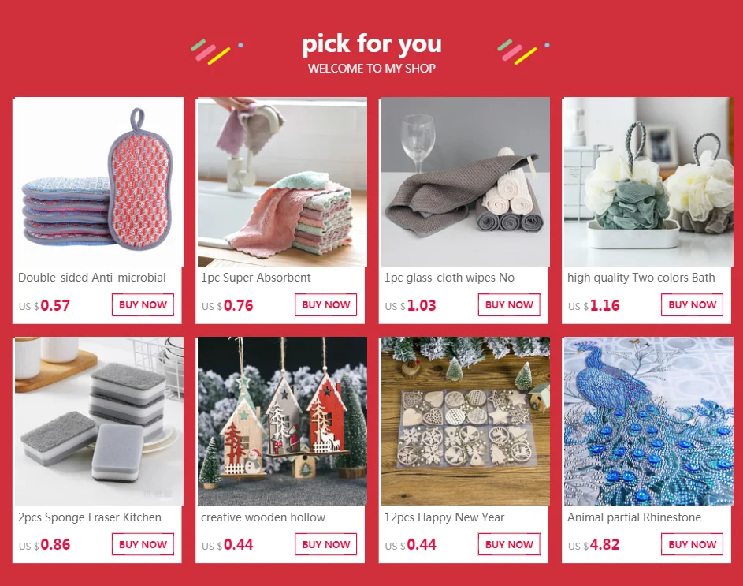Open the two colors bath ball image

tap(648, 182)
